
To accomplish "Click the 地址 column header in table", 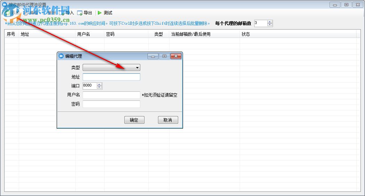I will [x=47, y=34].
